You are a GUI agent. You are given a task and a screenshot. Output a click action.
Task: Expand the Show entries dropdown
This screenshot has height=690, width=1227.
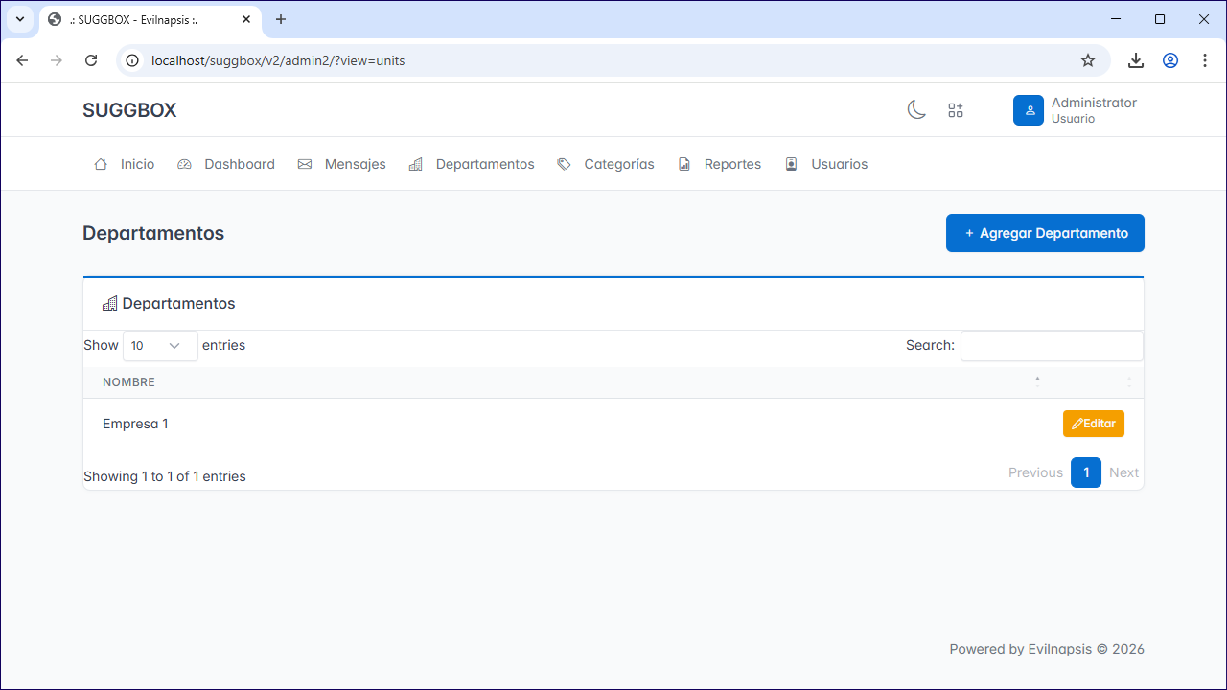(x=160, y=346)
